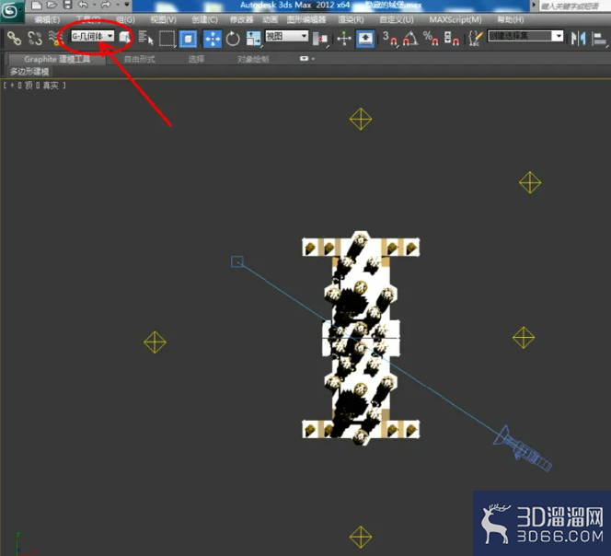Open the 创建(C) menu

click(204, 20)
